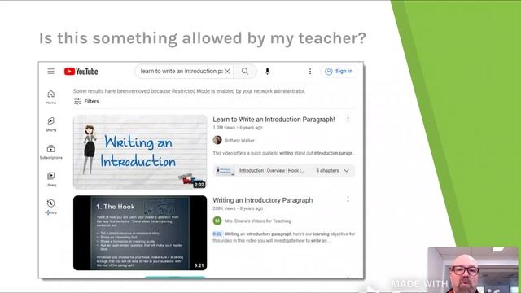Click the magnifying glass search button
The width and height of the screenshot is (521, 293).
[x=245, y=71]
